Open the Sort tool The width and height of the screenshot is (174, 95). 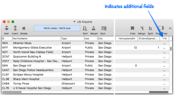[85, 28]
